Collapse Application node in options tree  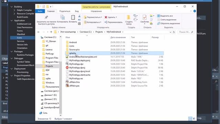[12, 21]
